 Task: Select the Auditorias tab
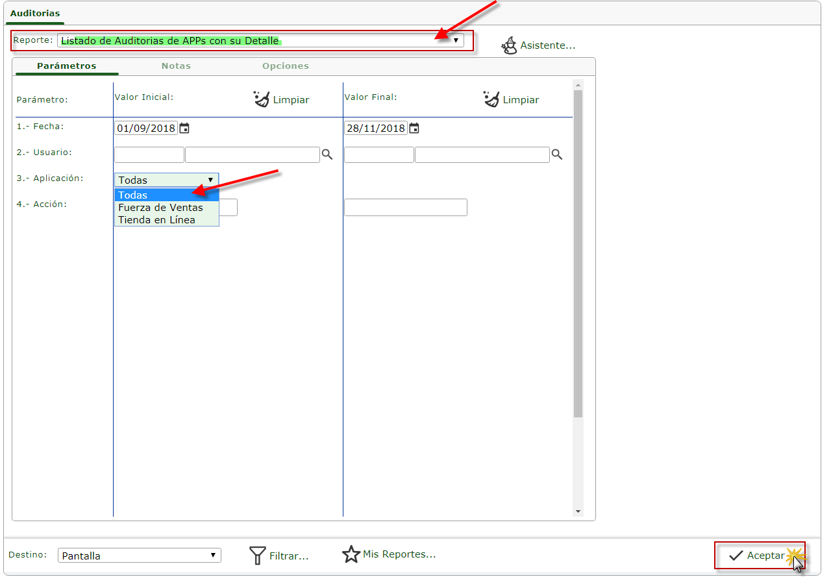35,13
